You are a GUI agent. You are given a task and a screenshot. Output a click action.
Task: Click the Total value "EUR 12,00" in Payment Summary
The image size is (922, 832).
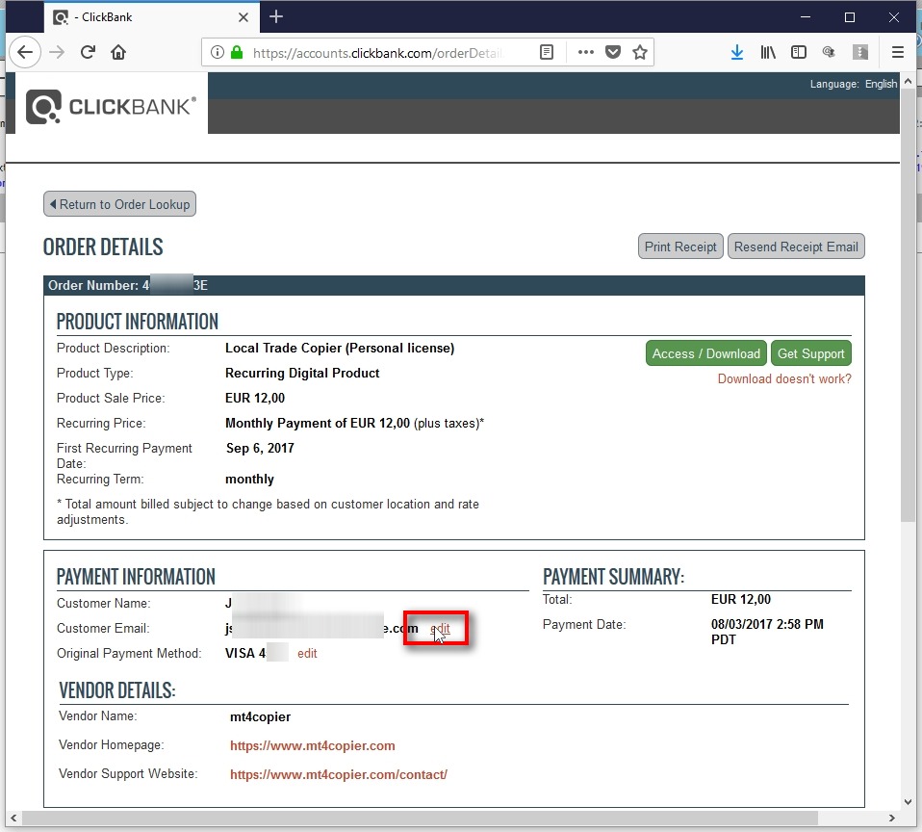click(x=741, y=600)
